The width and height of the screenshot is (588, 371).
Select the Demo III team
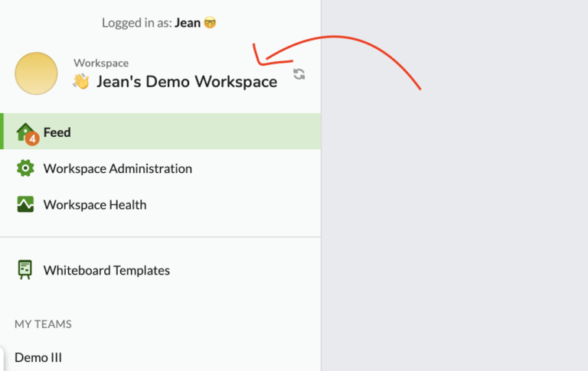tap(38, 357)
